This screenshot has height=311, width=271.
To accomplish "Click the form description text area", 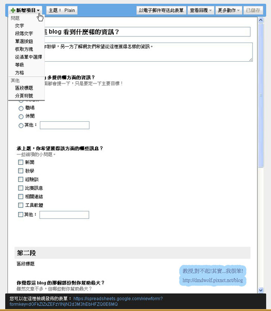I will click(x=148, y=52).
